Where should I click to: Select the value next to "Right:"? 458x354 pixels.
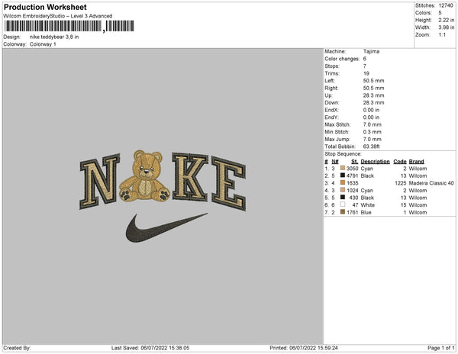click(x=373, y=88)
